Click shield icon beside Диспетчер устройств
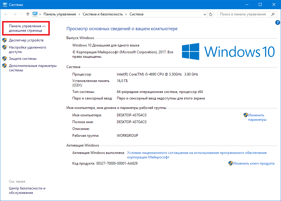Viewport: 281px width, 201px height. (x=4, y=40)
